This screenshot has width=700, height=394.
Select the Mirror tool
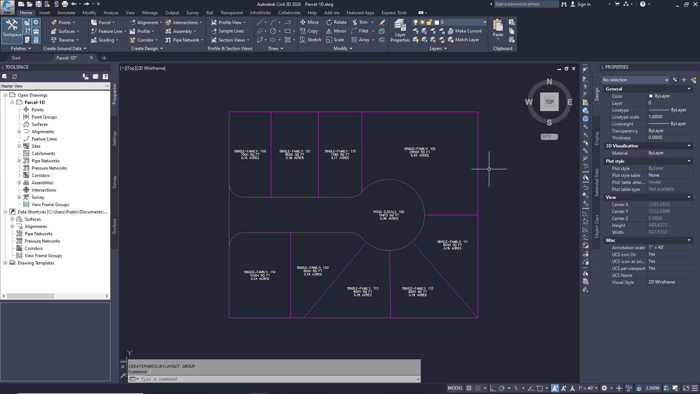tap(335, 31)
